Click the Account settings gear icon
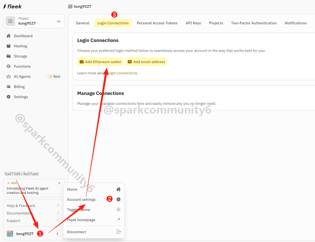Screen dimensions: 315x242 click(x=119, y=199)
